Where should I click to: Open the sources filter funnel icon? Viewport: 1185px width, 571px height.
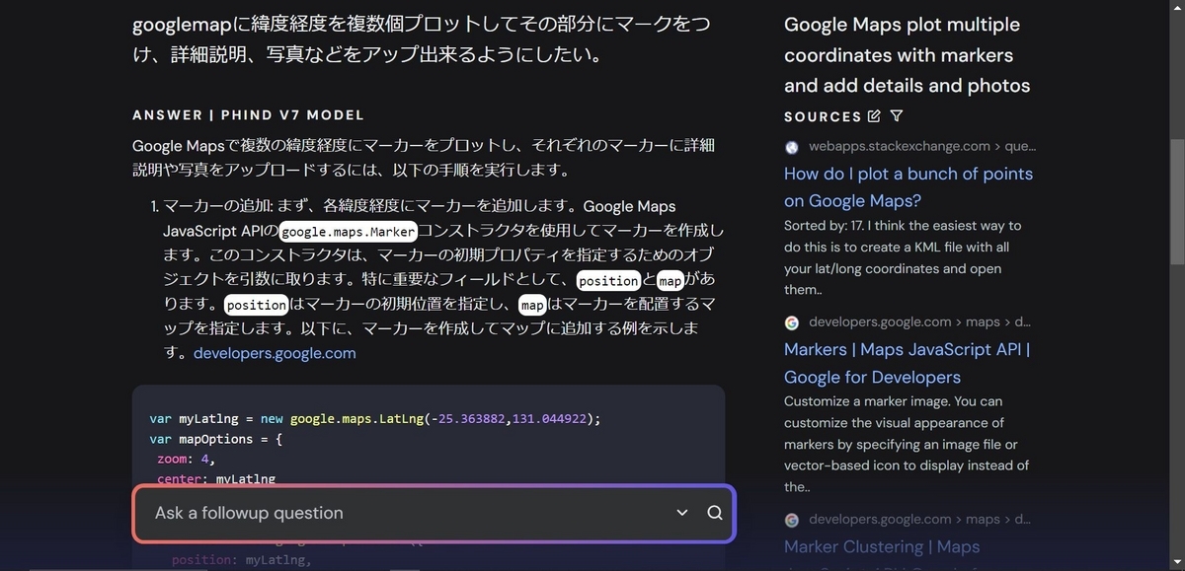point(896,116)
